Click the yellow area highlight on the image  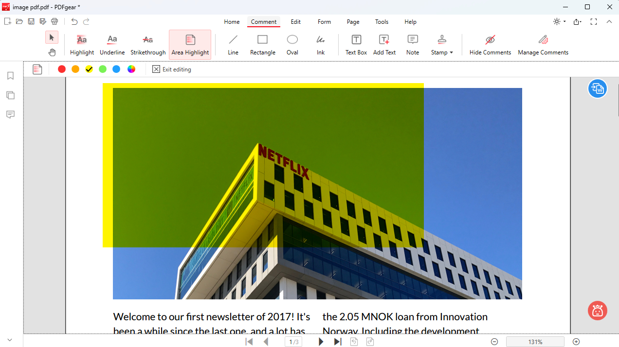point(263,165)
